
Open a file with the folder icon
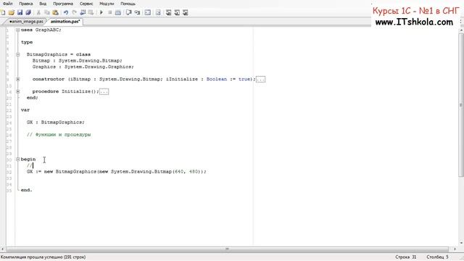[12, 12]
